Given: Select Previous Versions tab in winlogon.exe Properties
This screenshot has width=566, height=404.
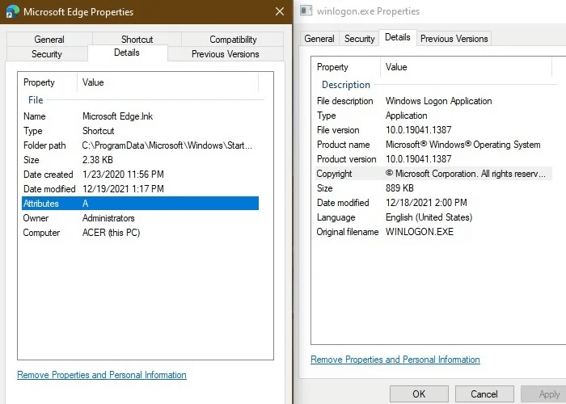Looking at the screenshot, I should coord(454,38).
